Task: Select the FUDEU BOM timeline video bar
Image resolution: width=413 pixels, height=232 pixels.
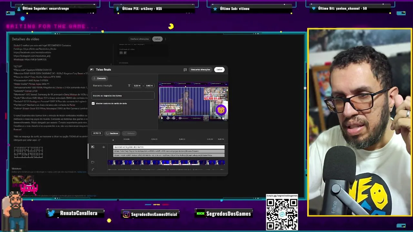Action: pyautogui.click(x=169, y=155)
